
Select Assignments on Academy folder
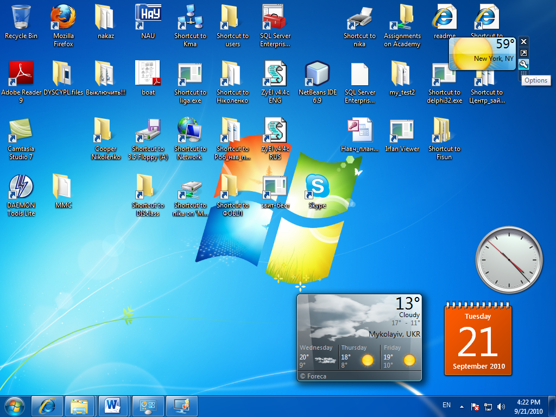point(402,26)
